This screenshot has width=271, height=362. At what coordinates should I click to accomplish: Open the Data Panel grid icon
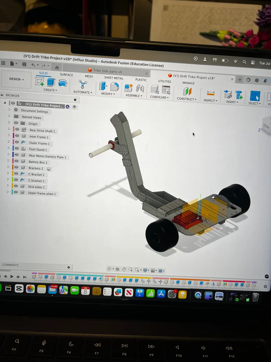[3, 63]
